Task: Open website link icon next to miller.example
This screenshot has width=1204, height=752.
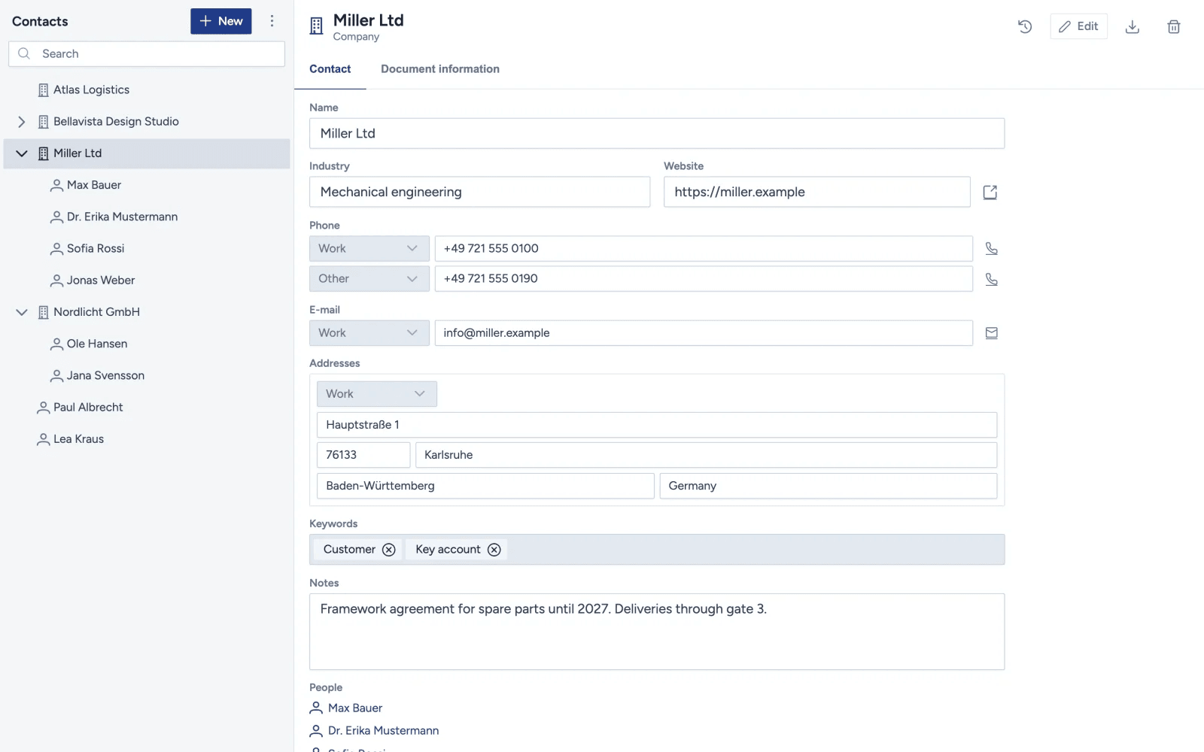Action: (x=990, y=193)
